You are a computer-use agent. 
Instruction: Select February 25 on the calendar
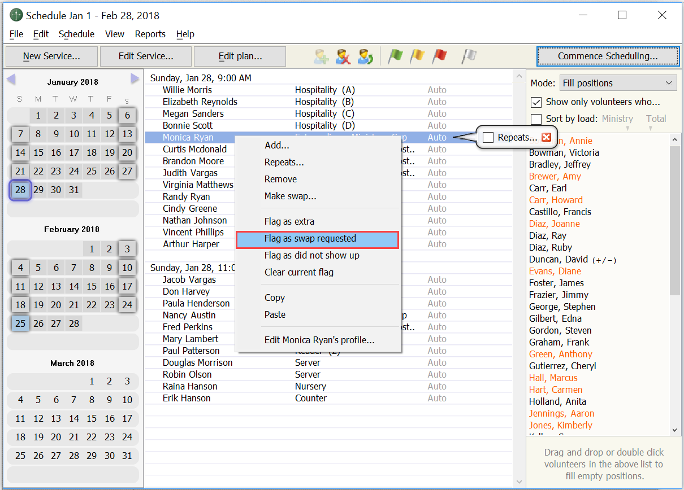[x=20, y=323]
